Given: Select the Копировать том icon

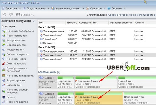Looking at the screenshot, I should click(x=4, y=41).
